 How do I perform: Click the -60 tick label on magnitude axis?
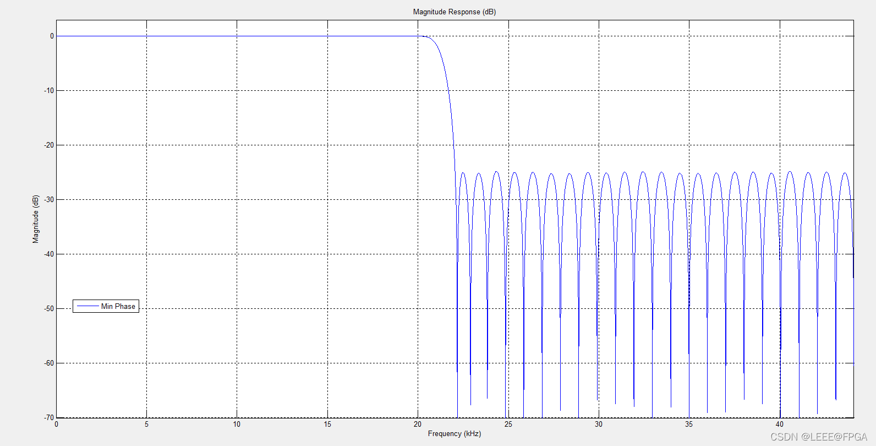(x=49, y=363)
